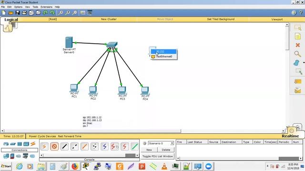Viewport: 305px width, 171px height.
Task: Open the Edit menu
Action: click(10, 7)
